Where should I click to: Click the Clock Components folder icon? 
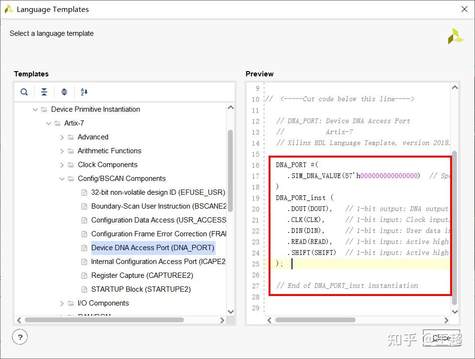click(x=71, y=165)
